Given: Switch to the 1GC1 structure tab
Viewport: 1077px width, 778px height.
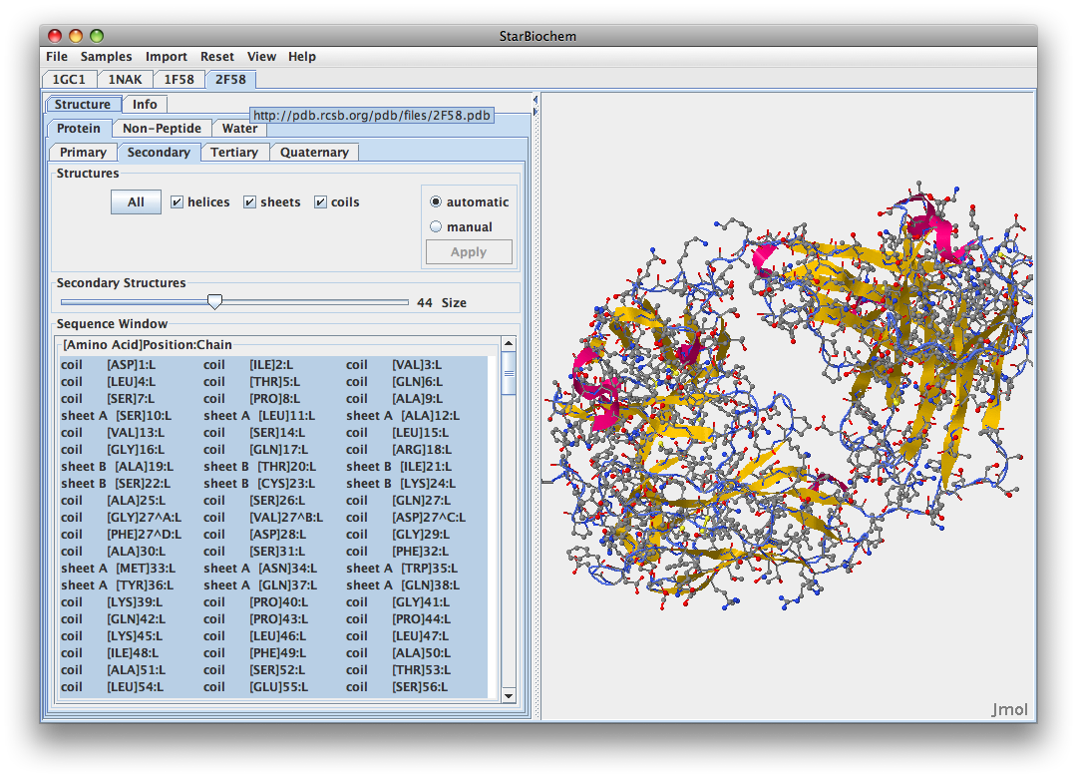Looking at the screenshot, I should 69,79.
